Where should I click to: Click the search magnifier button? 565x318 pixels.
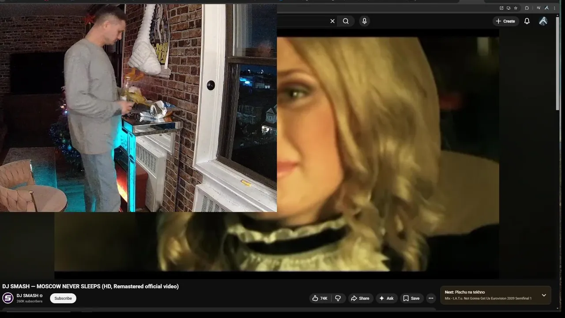point(346,21)
